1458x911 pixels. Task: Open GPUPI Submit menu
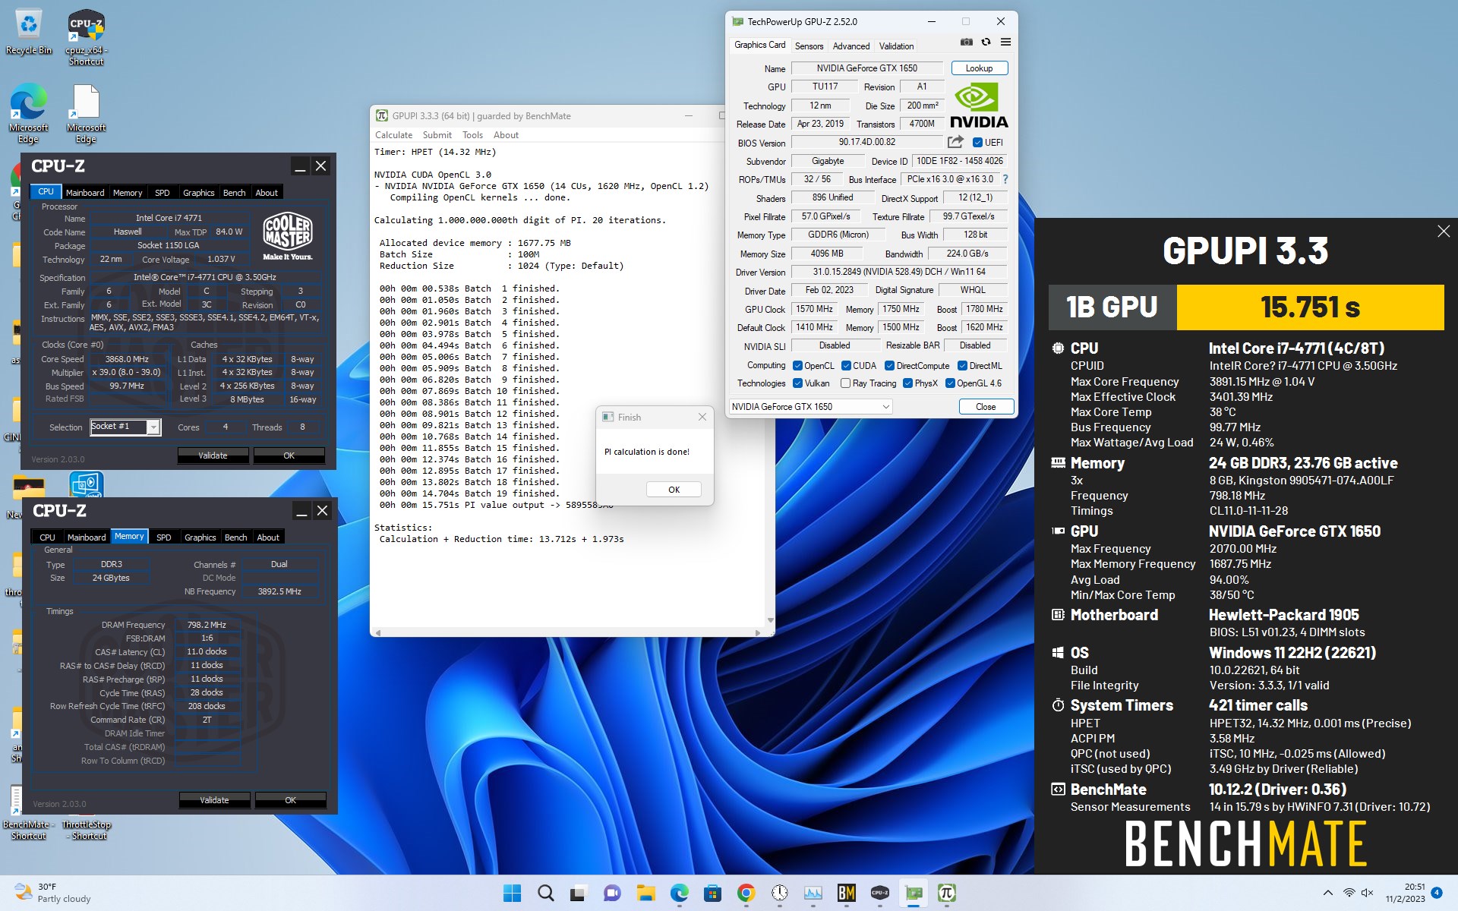[x=437, y=135]
